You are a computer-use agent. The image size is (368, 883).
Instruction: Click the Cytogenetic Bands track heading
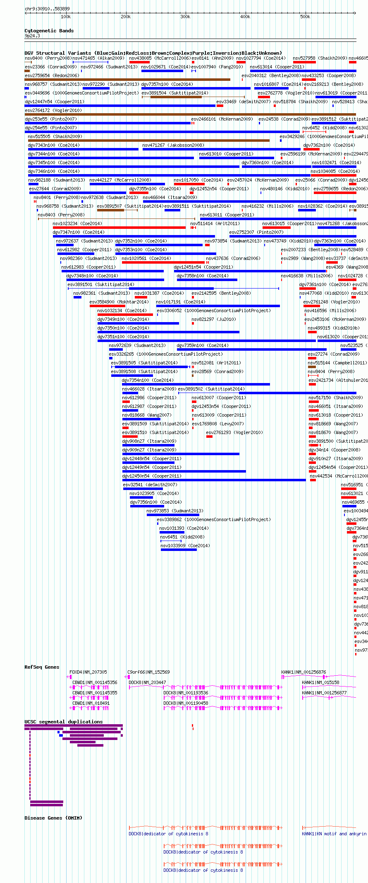click(49, 31)
